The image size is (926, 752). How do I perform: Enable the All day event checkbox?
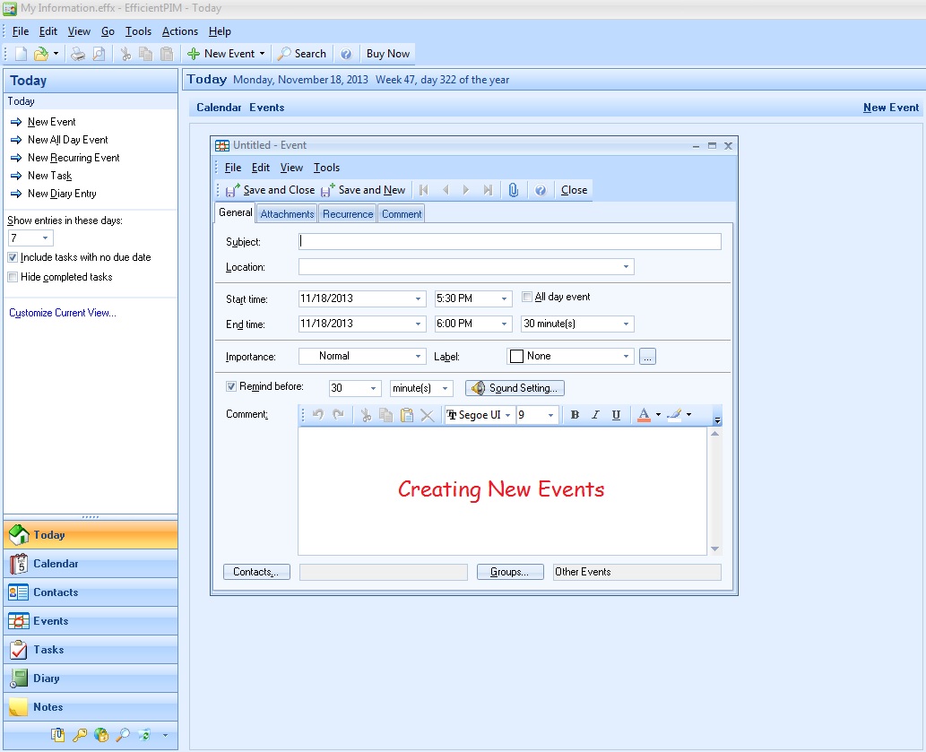[x=527, y=297]
